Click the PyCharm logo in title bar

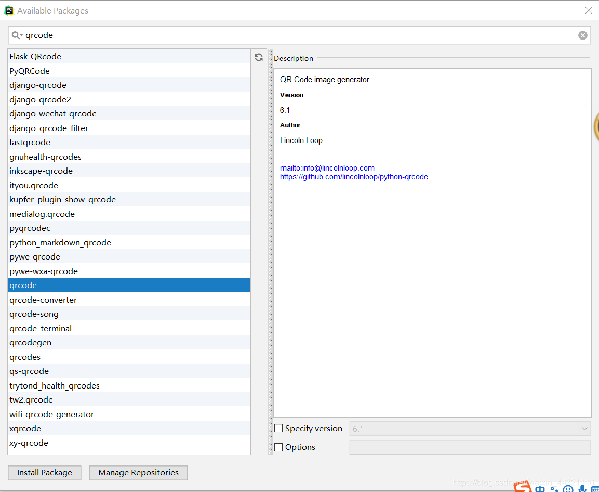coord(9,11)
